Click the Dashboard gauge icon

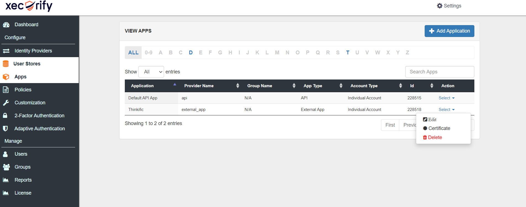click(6, 25)
